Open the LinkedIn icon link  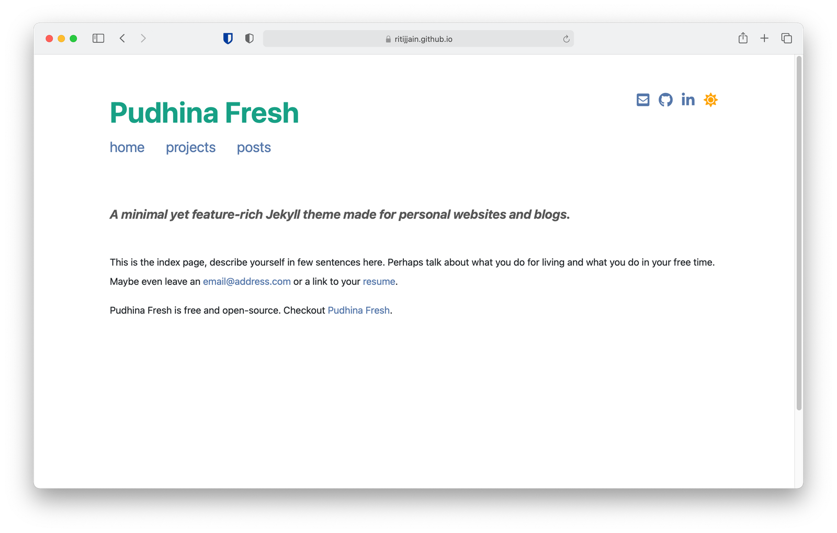coord(688,99)
